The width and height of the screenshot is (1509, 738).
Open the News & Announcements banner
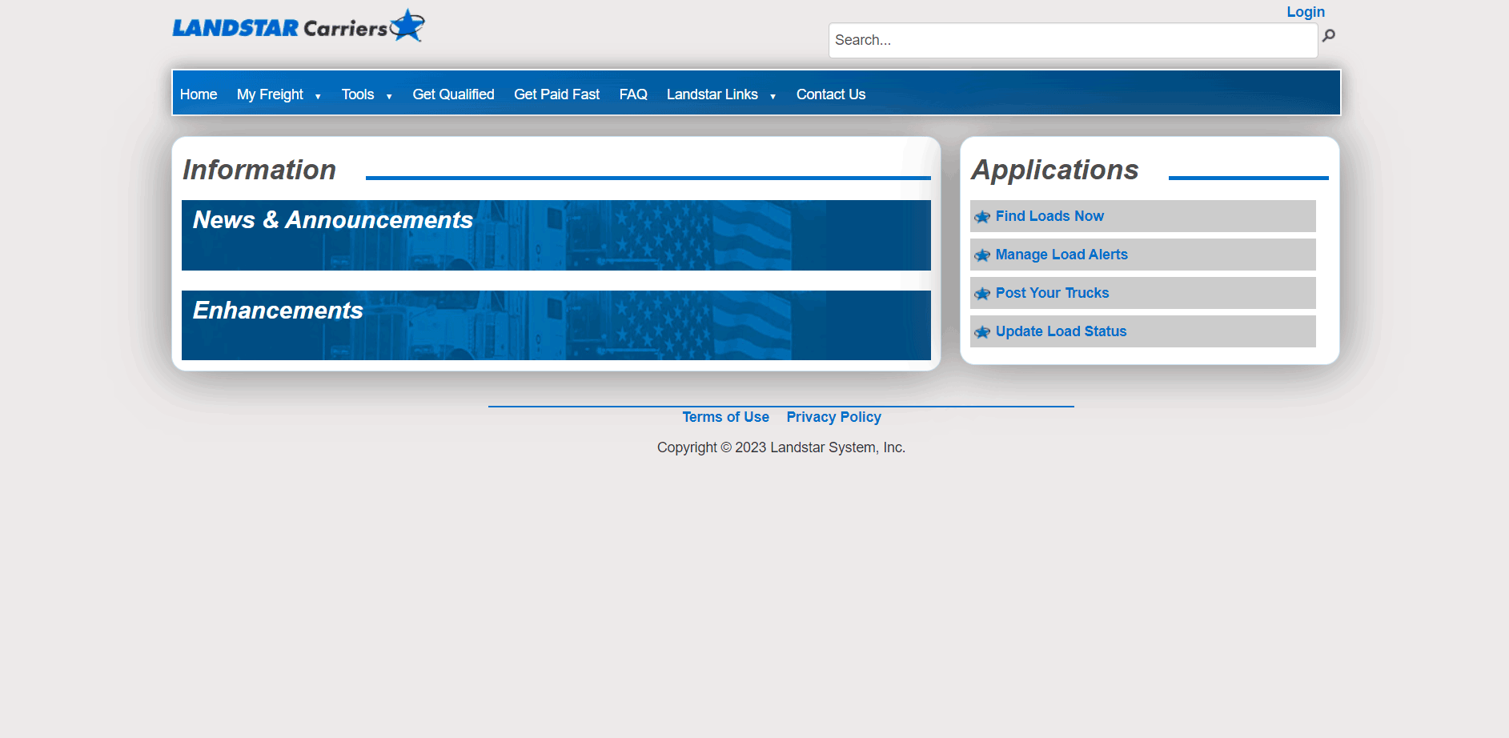coord(556,235)
